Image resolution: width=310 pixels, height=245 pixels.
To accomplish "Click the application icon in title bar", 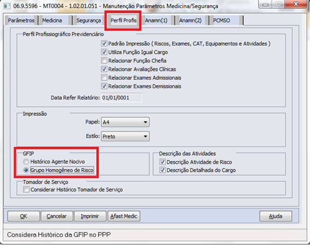I will [7, 6].
